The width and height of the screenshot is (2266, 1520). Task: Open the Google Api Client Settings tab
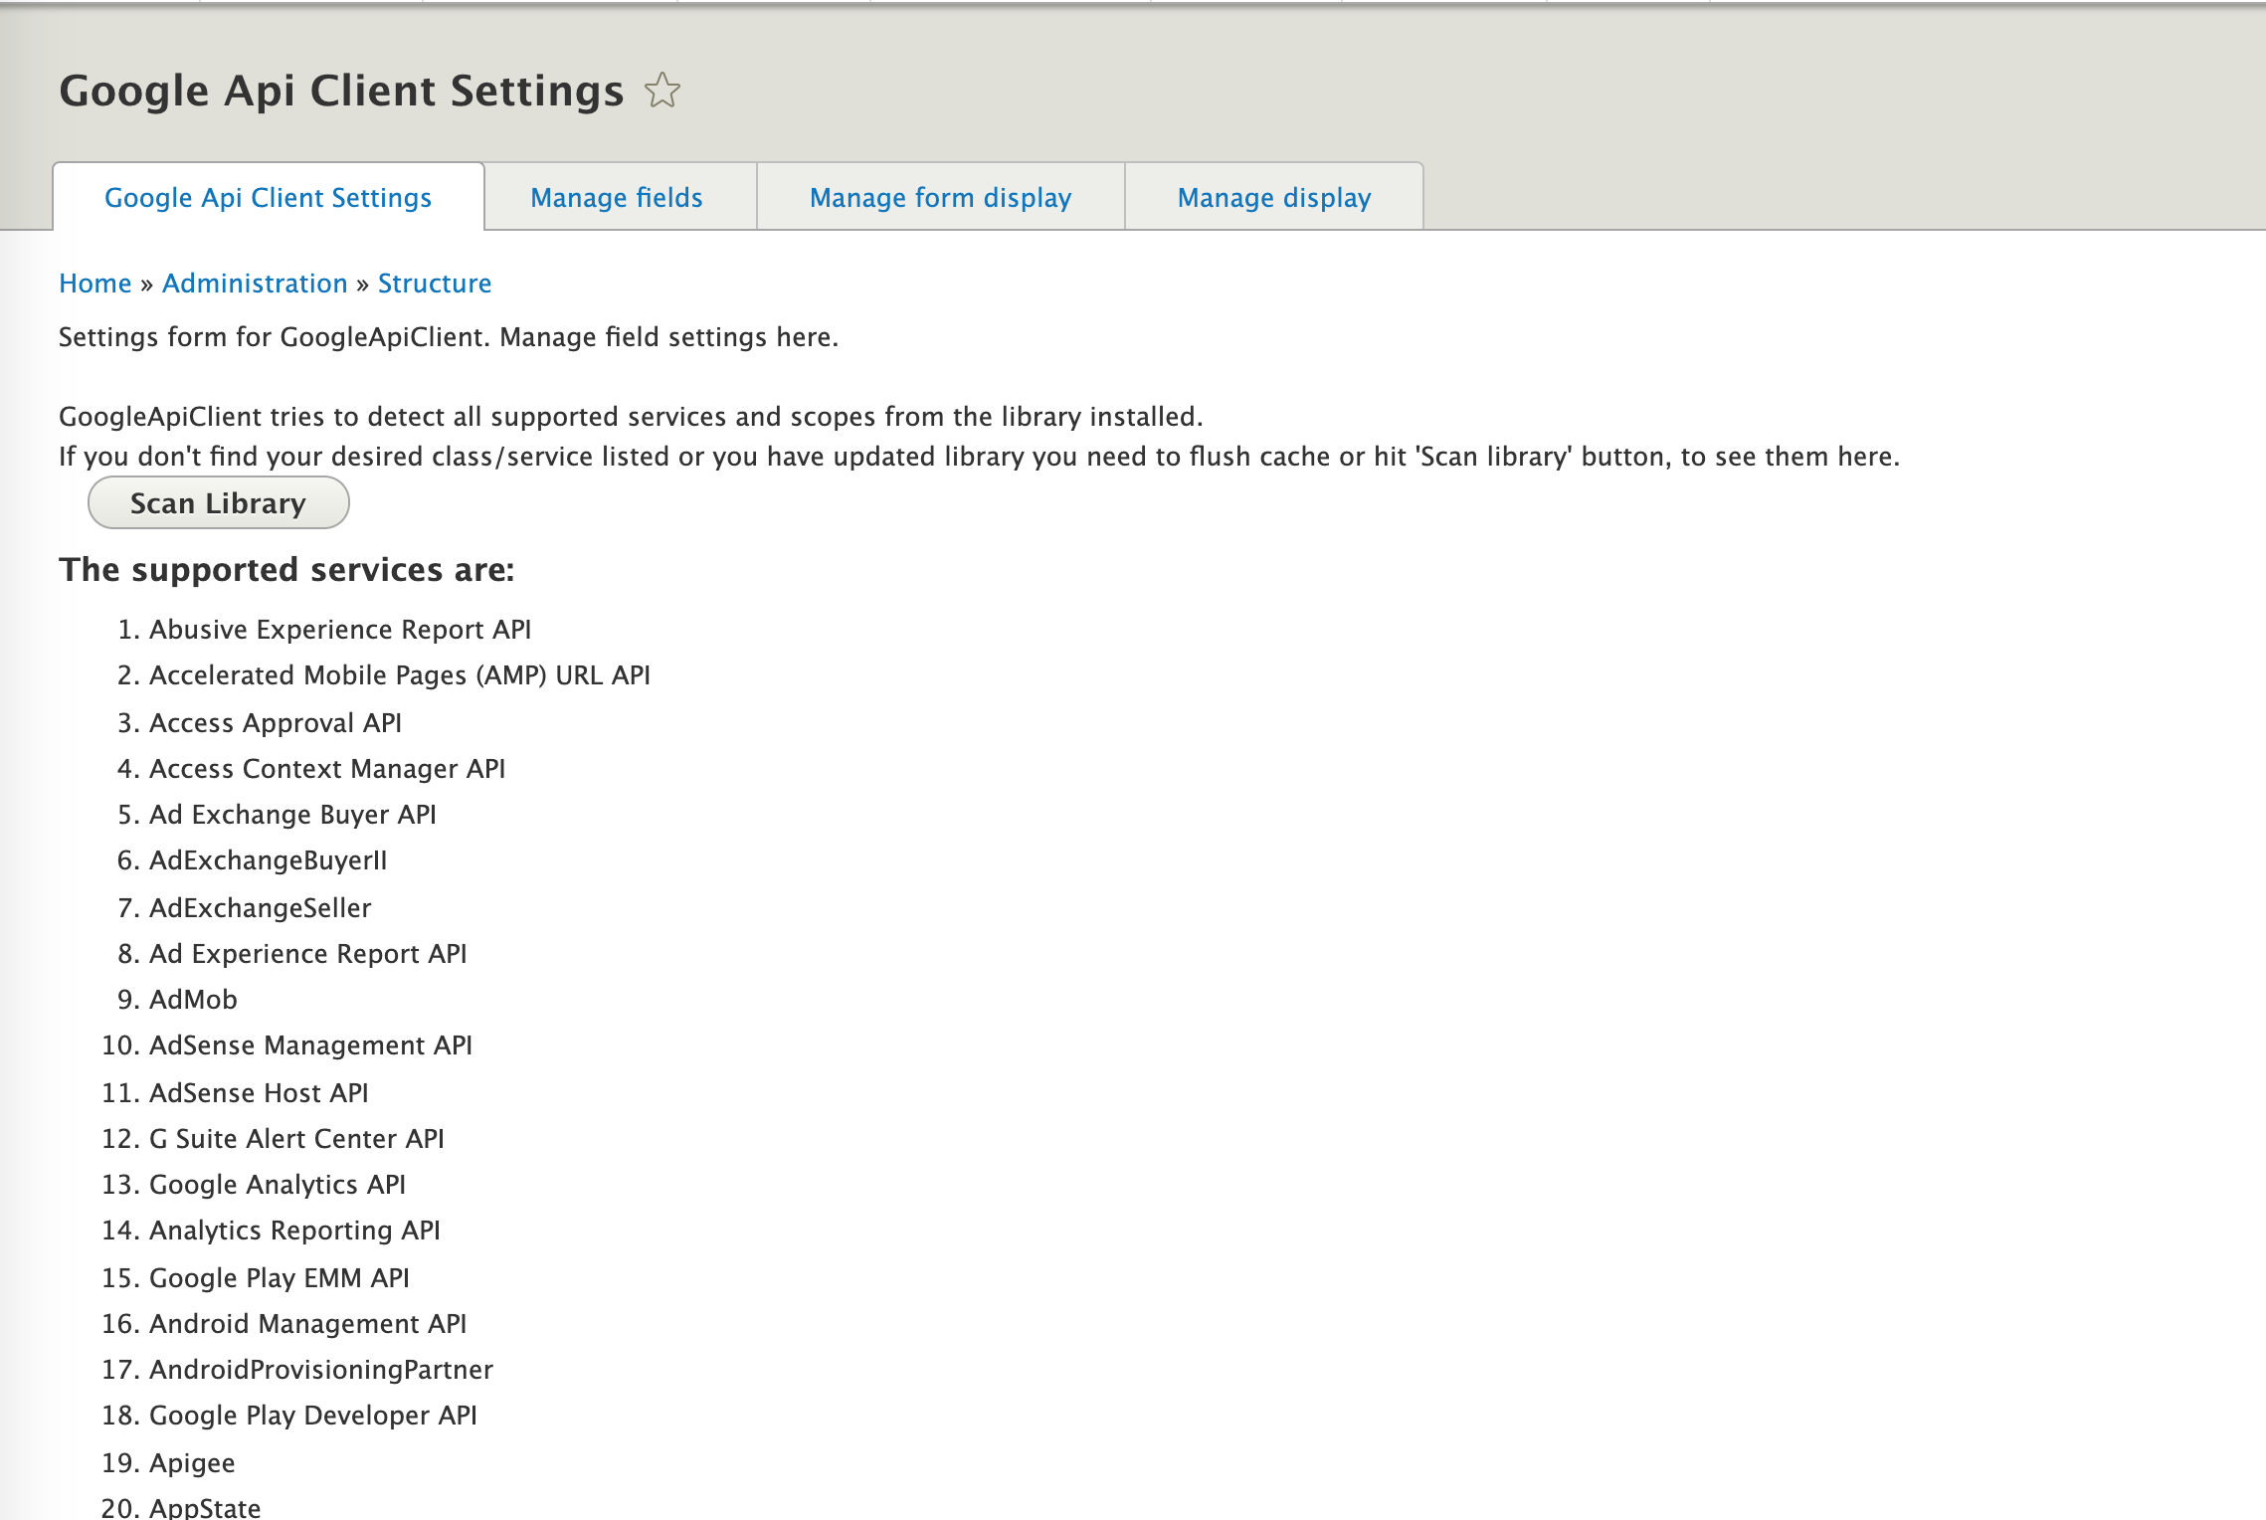(x=268, y=198)
